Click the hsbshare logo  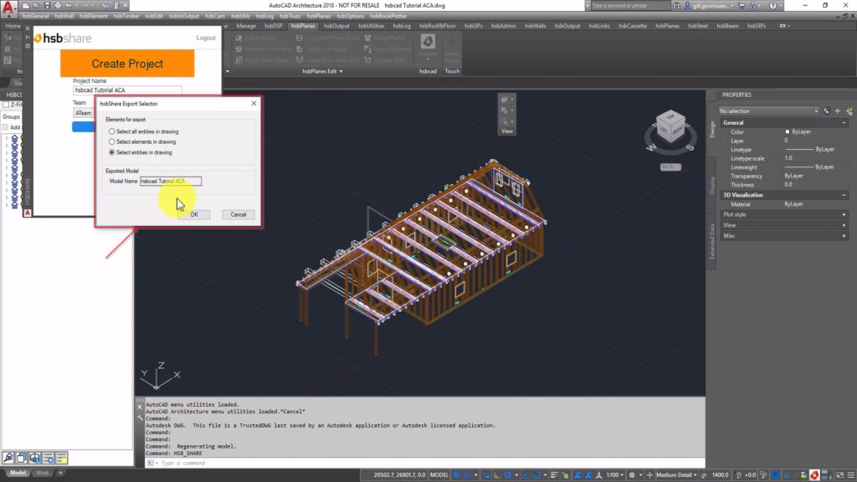point(63,38)
